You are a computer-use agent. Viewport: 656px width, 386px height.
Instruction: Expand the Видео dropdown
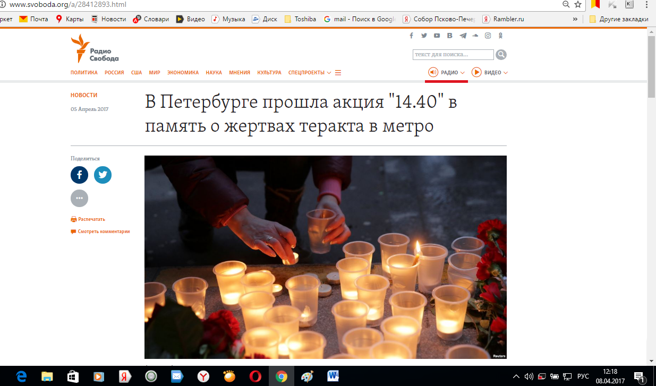coord(490,72)
